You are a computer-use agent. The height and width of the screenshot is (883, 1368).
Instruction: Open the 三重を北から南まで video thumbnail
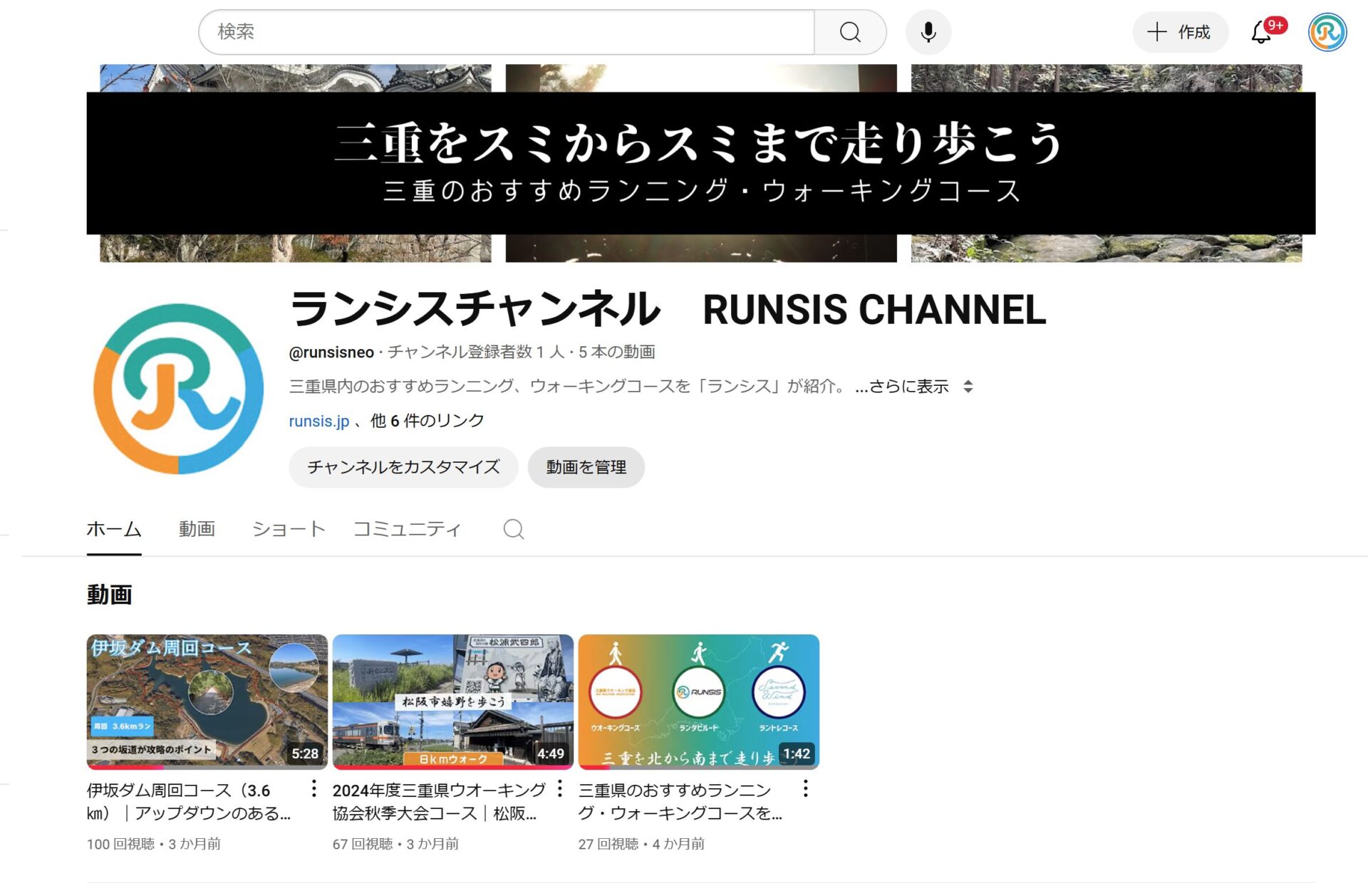[699, 702]
